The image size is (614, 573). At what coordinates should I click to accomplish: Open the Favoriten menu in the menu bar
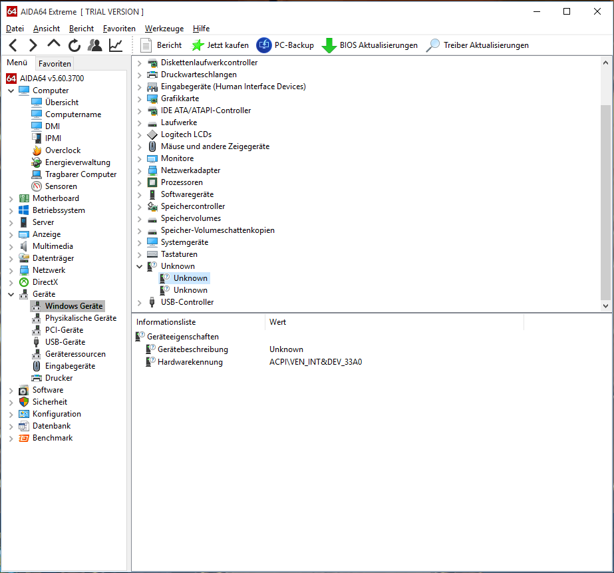(120, 29)
